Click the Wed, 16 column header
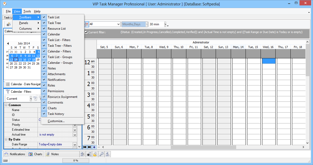 tap(268, 47)
